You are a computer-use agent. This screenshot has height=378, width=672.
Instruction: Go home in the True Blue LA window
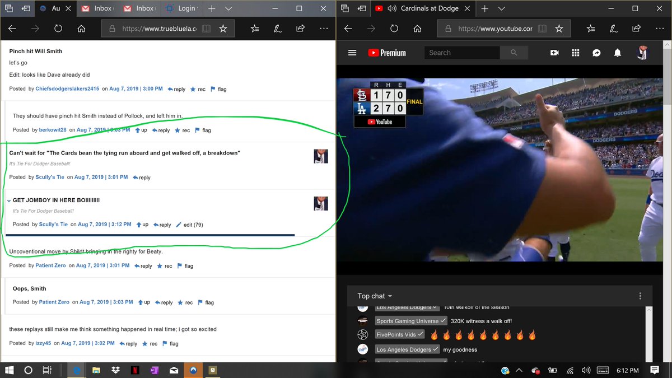click(81, 29)
